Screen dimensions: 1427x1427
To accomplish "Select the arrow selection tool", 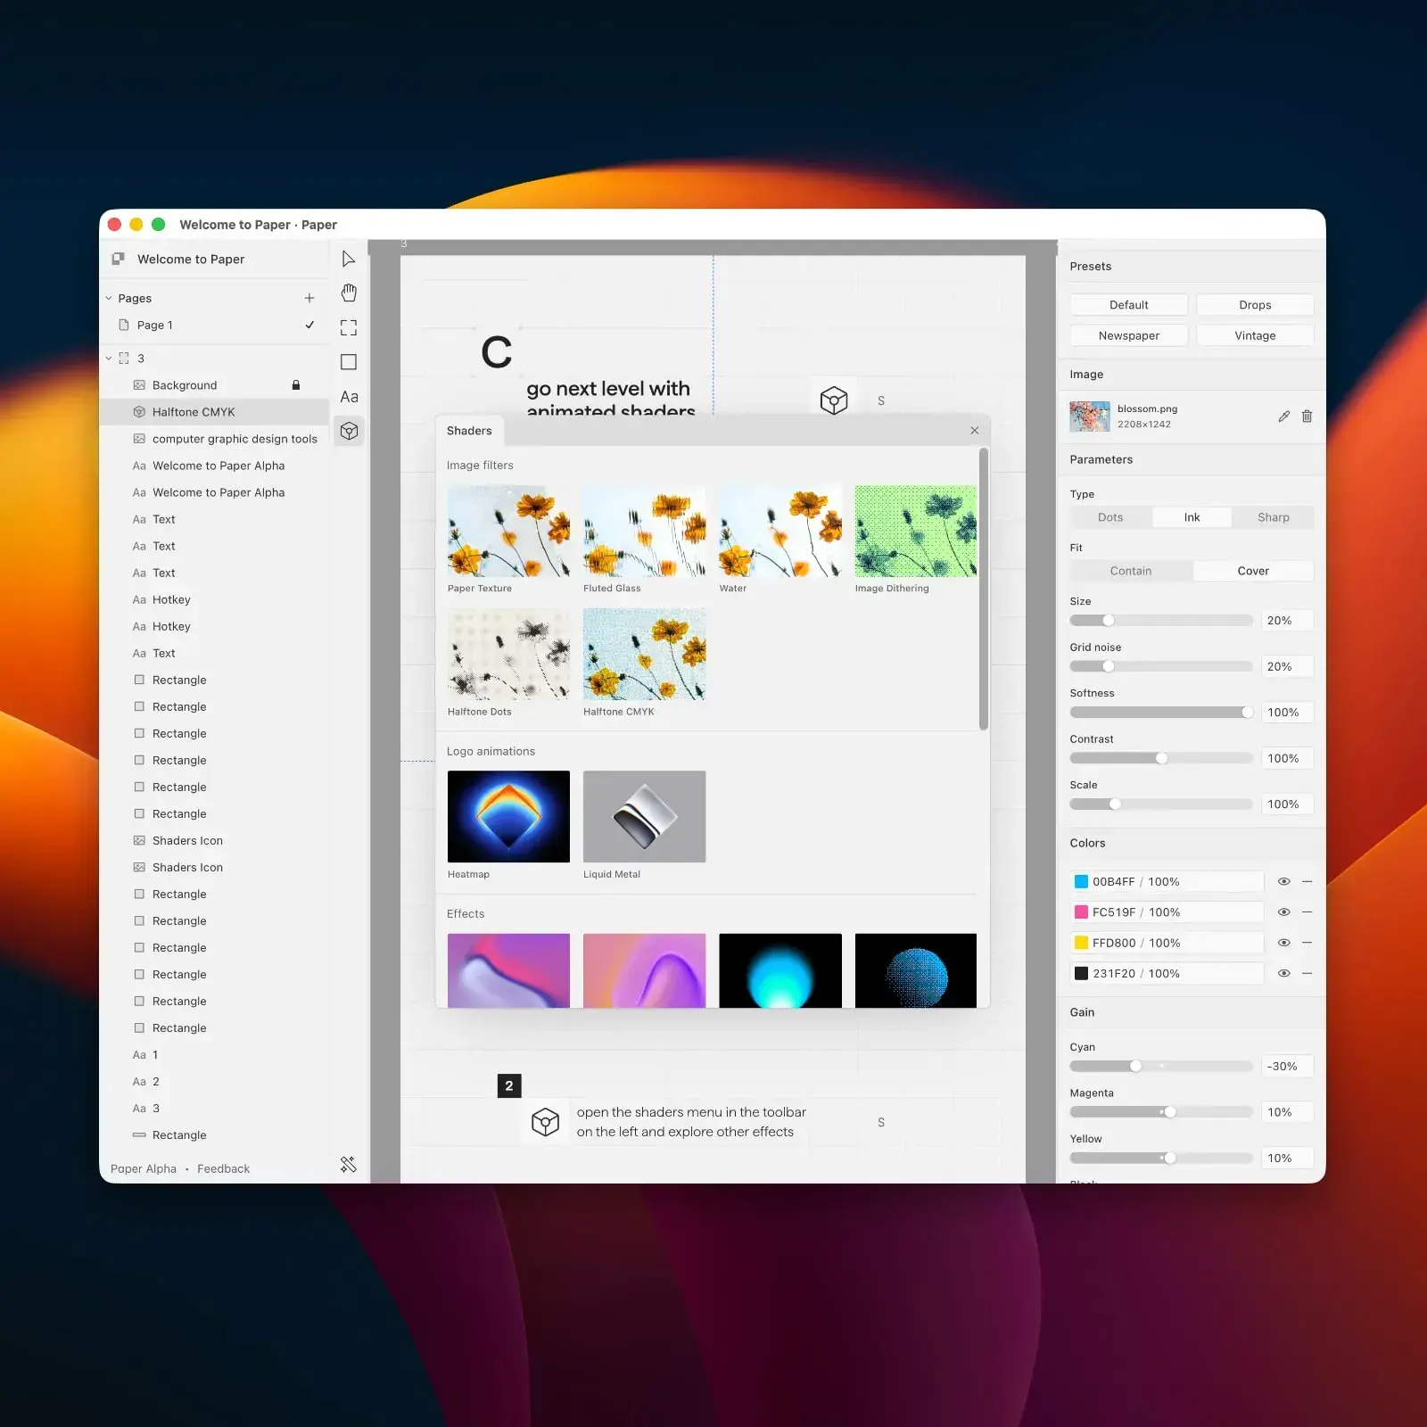I will [x=349, y=259].
